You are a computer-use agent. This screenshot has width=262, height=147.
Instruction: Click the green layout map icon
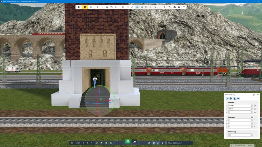[x=111, y=143]
